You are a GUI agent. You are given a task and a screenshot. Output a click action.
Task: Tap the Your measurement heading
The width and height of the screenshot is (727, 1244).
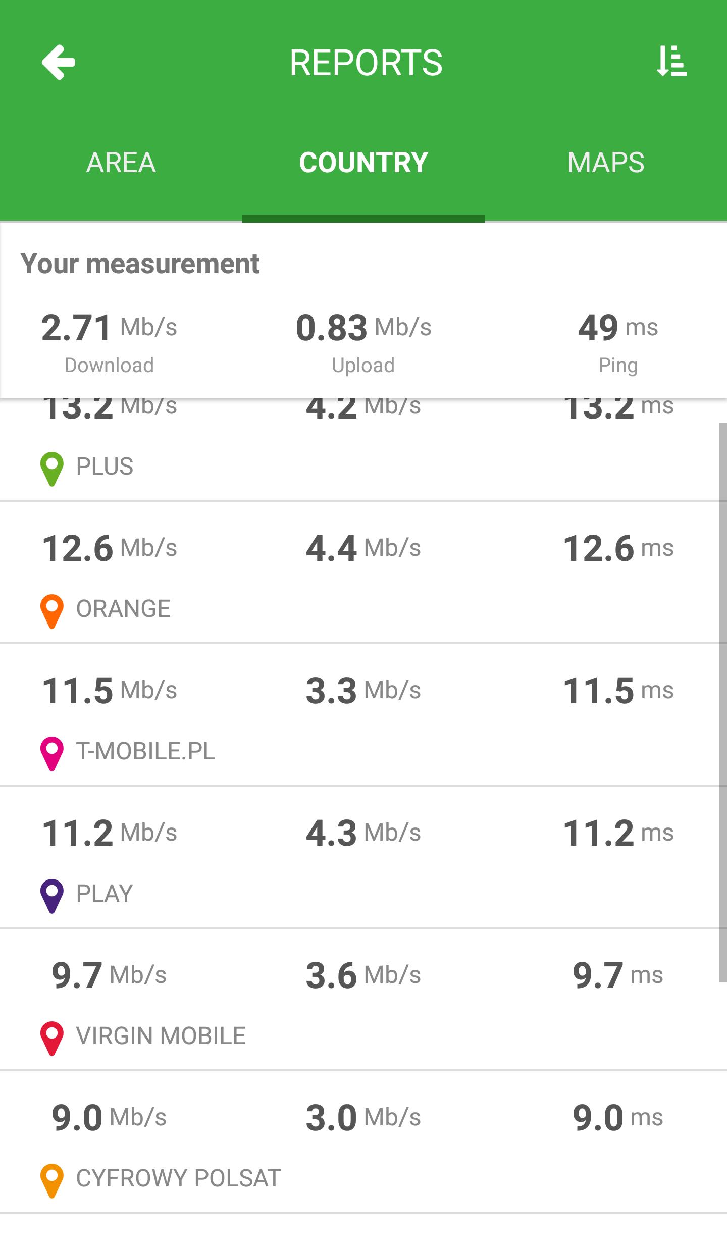coord(140,264)
